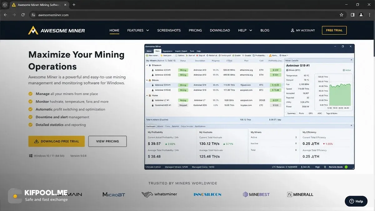Collapse the Bitcoin miner group
375x211 pixels.
click(147, 80)
